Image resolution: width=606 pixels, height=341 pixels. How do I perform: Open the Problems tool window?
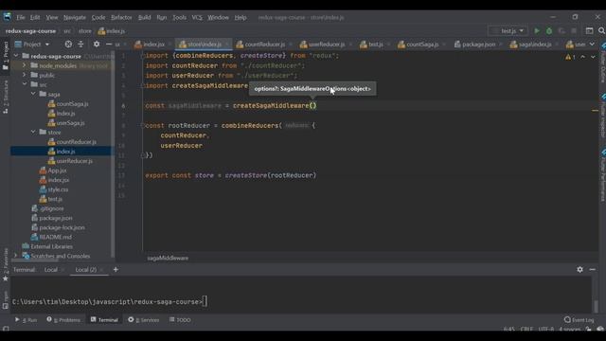(63, 320)
